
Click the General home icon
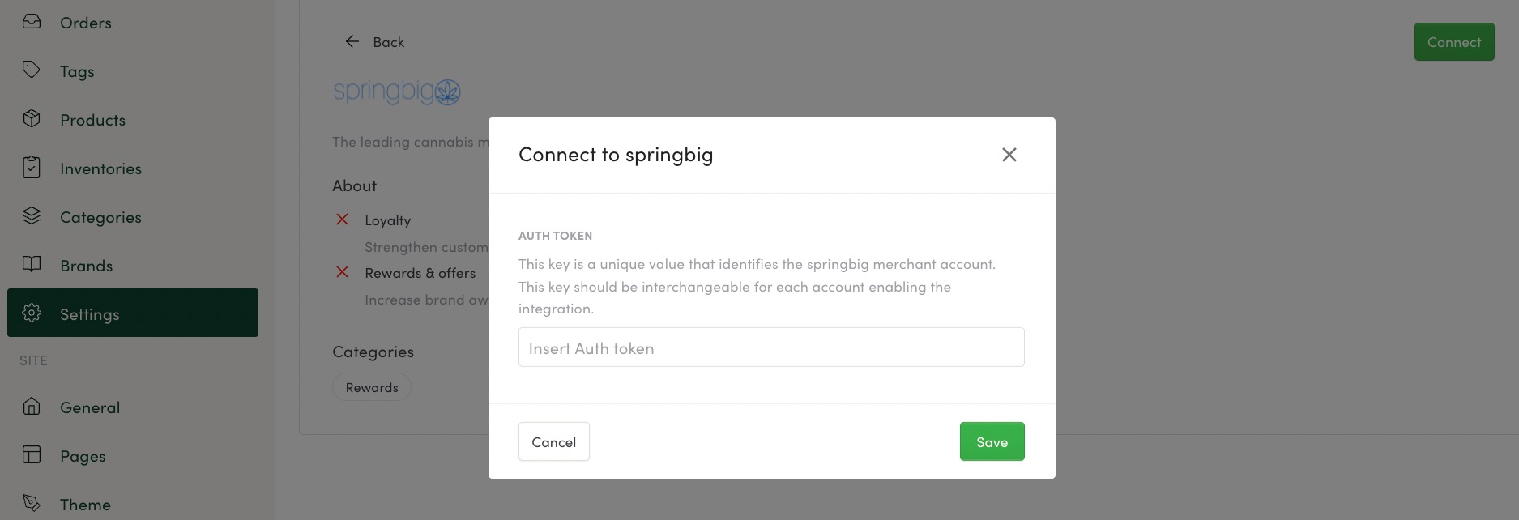[32, 407]
